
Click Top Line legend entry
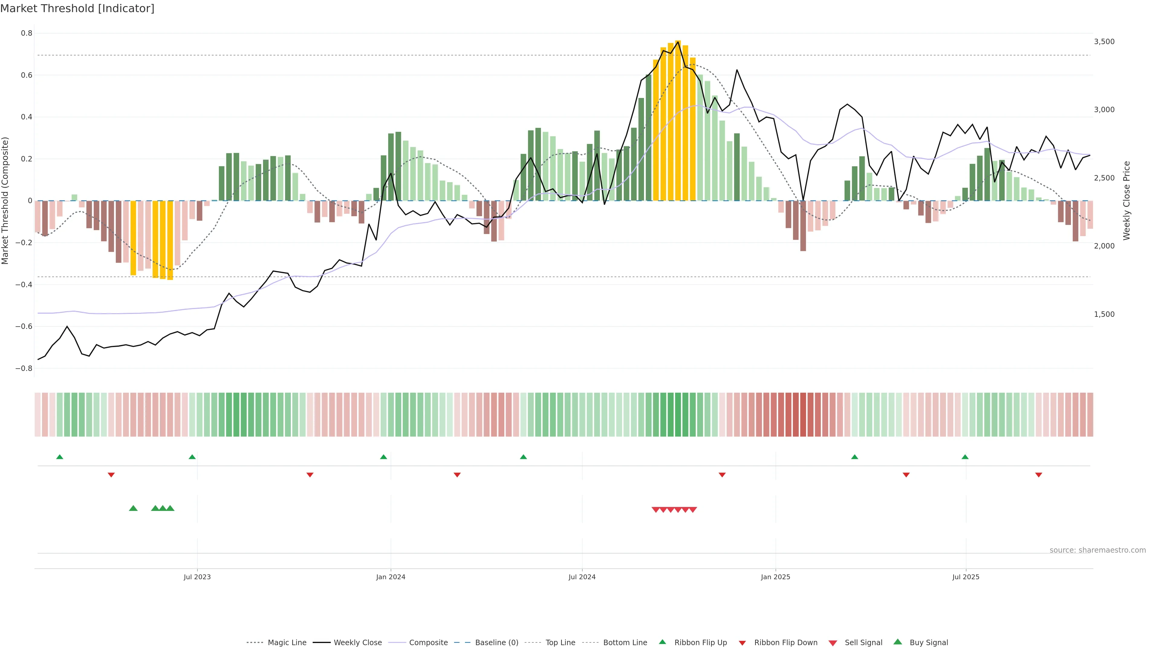click(x=560, y=643)
